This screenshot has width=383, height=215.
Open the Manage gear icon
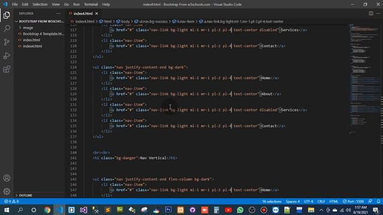click(x=7, y=191)
